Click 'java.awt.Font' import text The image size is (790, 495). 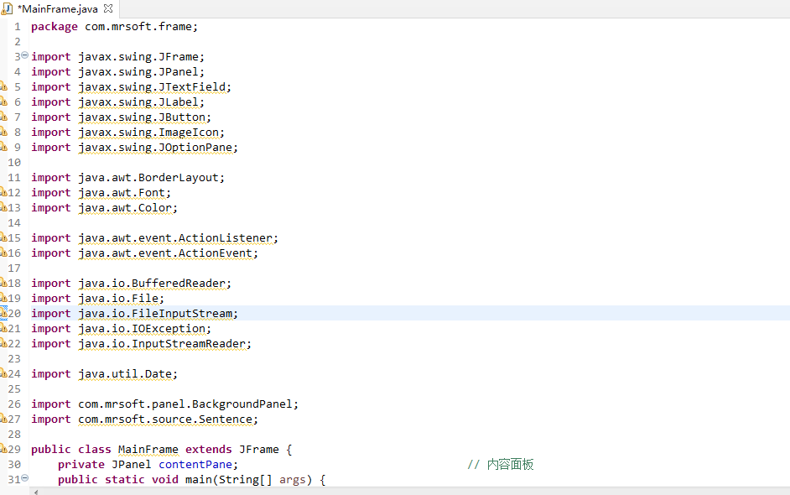coord(122,193)
